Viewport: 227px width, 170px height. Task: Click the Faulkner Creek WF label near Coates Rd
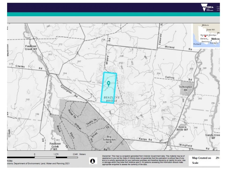pyautogui.click(x=31, y=48)
